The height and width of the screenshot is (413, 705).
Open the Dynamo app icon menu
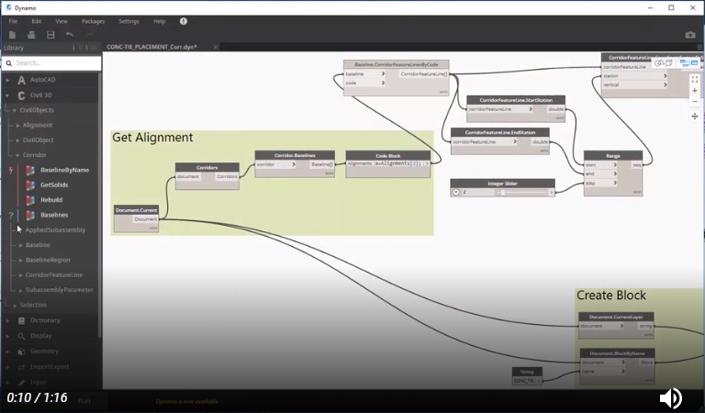8,7
